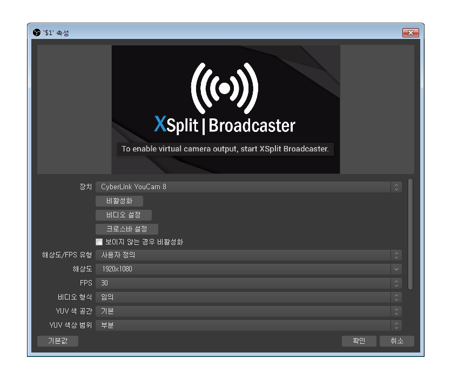Open 비디오 설정 video settings
Screen dimensions: 451x379
point(124,215)
